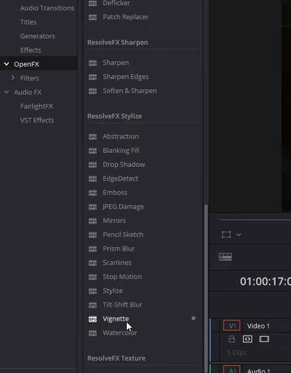Collapse the OpenFX category
291x373 pixels.
[7, 64]
